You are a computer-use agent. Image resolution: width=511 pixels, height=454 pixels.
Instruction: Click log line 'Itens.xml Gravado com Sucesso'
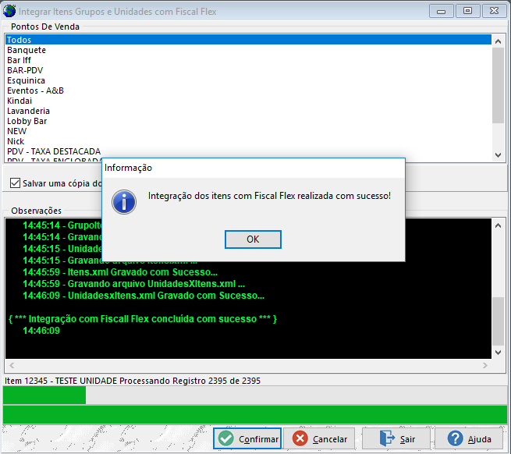pos(120,271)
